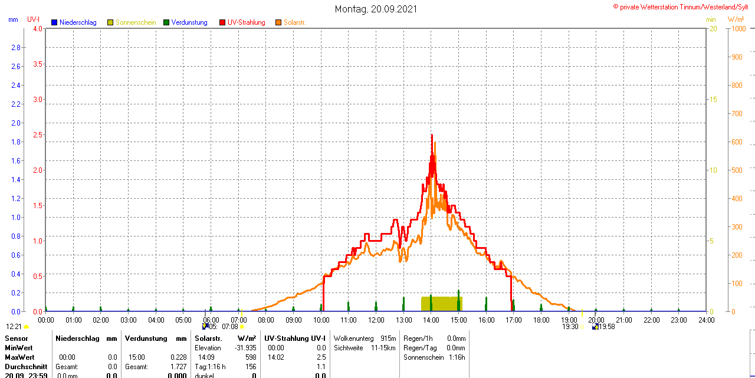Select the green Verdunstung legend marker
Screen dimensions: 755x378
166,22
